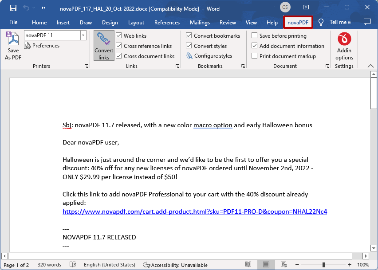
Task: Open Document group dialog launcher
Action: tap(327, 66)
